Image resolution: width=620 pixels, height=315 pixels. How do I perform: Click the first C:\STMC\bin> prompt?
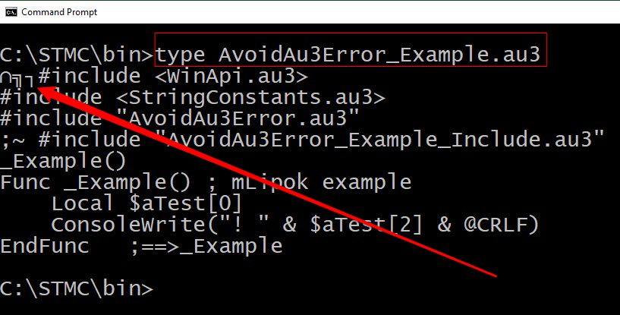(77, 55)
